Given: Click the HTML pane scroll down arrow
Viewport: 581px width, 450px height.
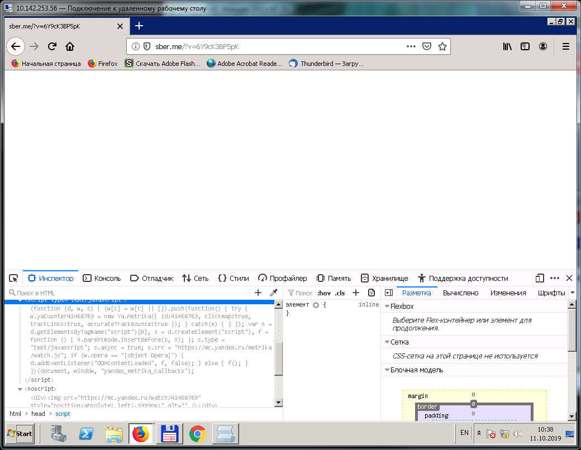Looking at the screenshot, I should pos(279,403).
